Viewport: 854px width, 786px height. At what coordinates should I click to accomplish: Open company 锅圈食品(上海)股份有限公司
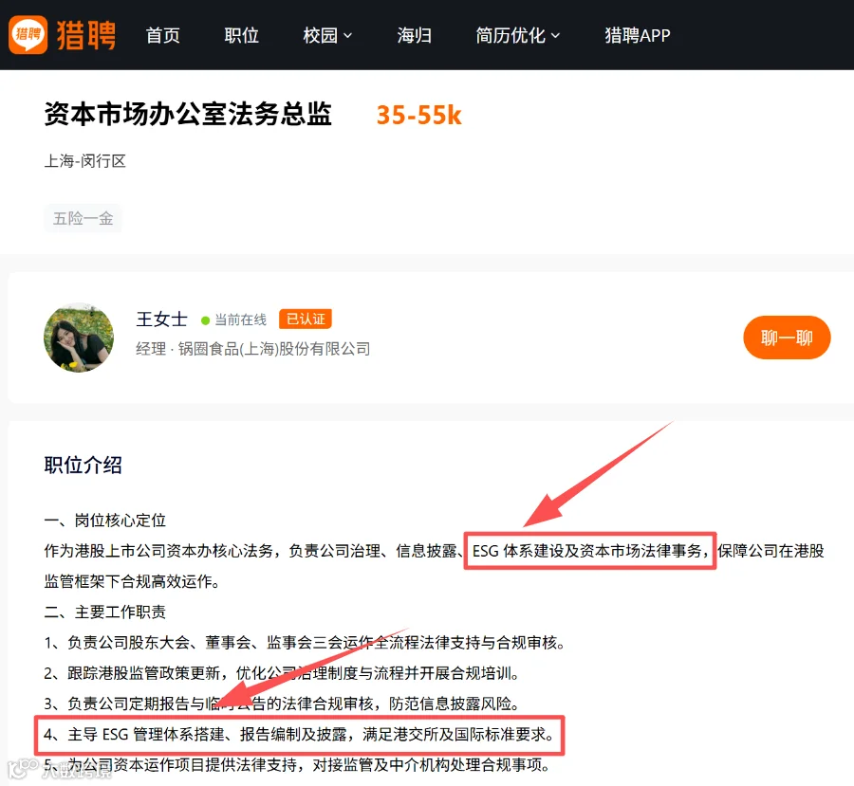[x=274, y=349]
